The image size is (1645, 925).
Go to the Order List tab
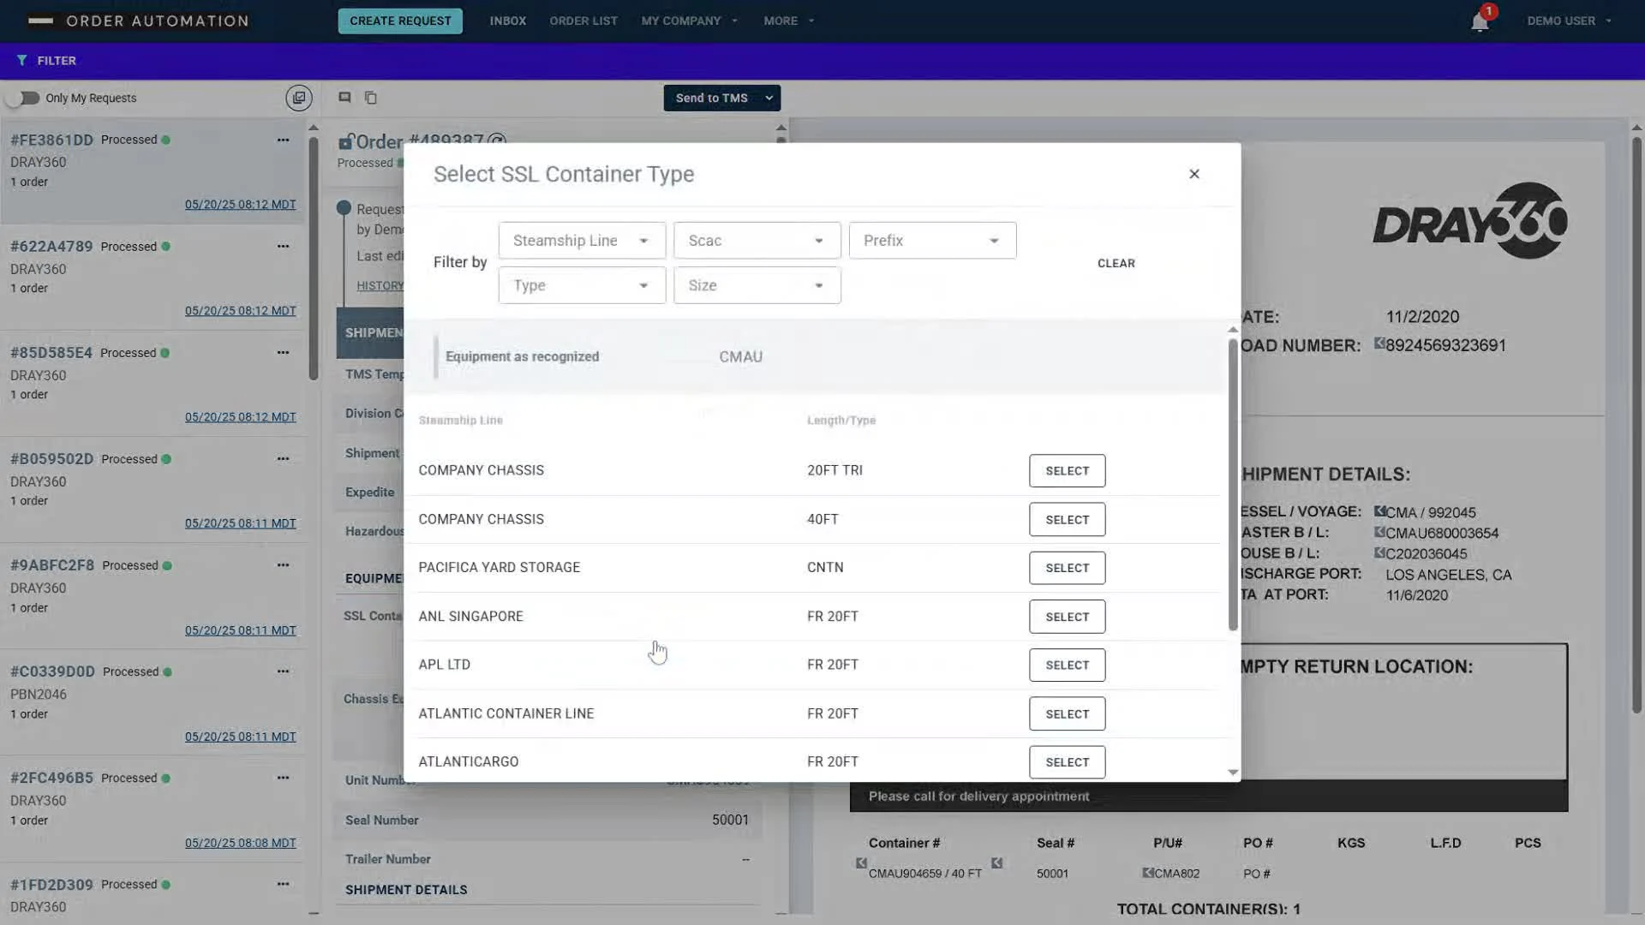pyautogui.click(x=583, y=21)
